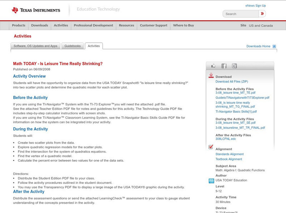Screen dimensions: 286x213
Task: Click the Before the Activity heading
Action: 30,98
